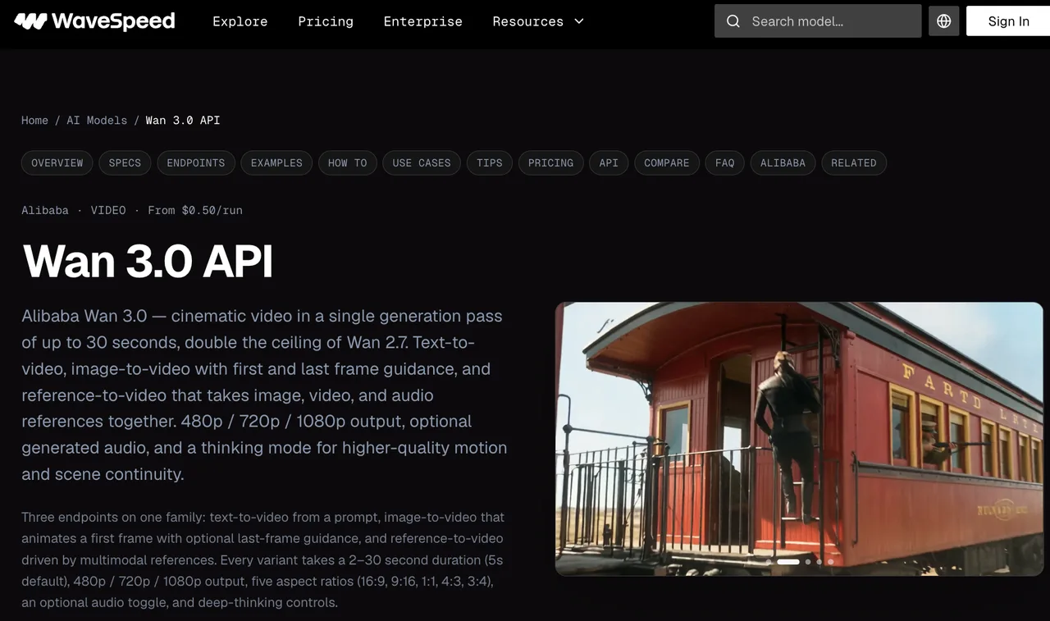1050x621 pixels.
Task: Go to Pricing in top navigation
Action: (326, 21)
